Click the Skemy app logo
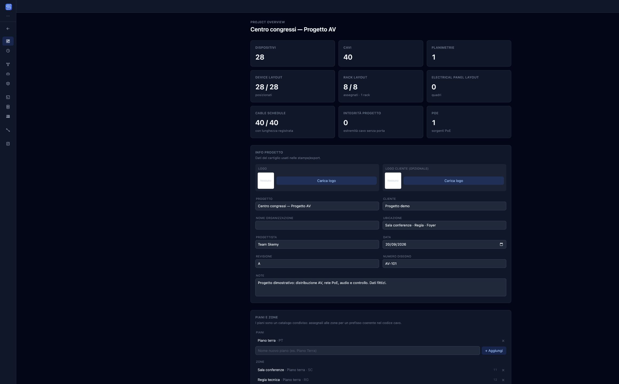Screen dimensions: 619x384 (9, 7)
